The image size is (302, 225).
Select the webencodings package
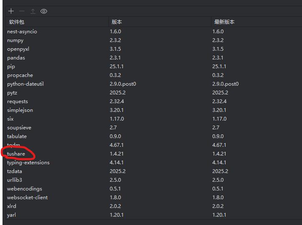25,189
